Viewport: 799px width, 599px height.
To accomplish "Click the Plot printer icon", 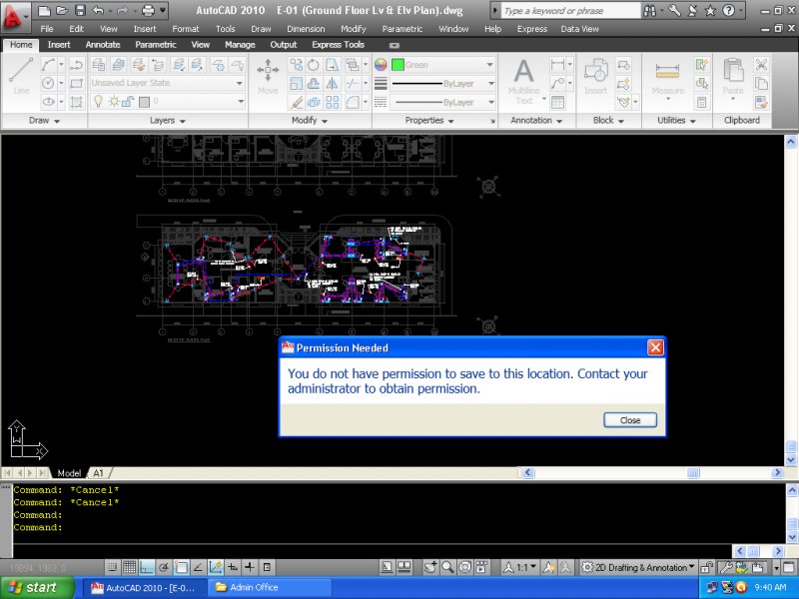I will [148, 10].
